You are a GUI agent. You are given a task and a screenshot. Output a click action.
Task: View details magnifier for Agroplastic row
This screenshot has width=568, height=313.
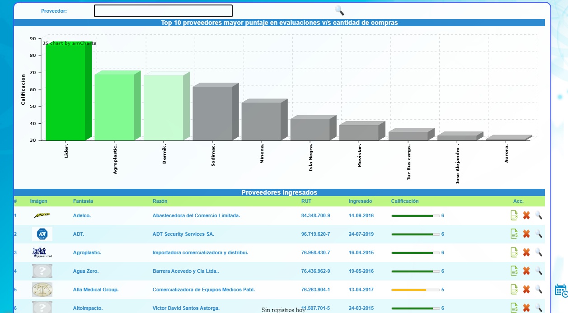538,252
